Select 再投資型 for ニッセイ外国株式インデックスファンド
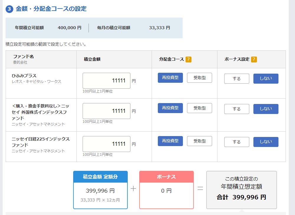Screen dimensions: 295x215 point(170,108)
